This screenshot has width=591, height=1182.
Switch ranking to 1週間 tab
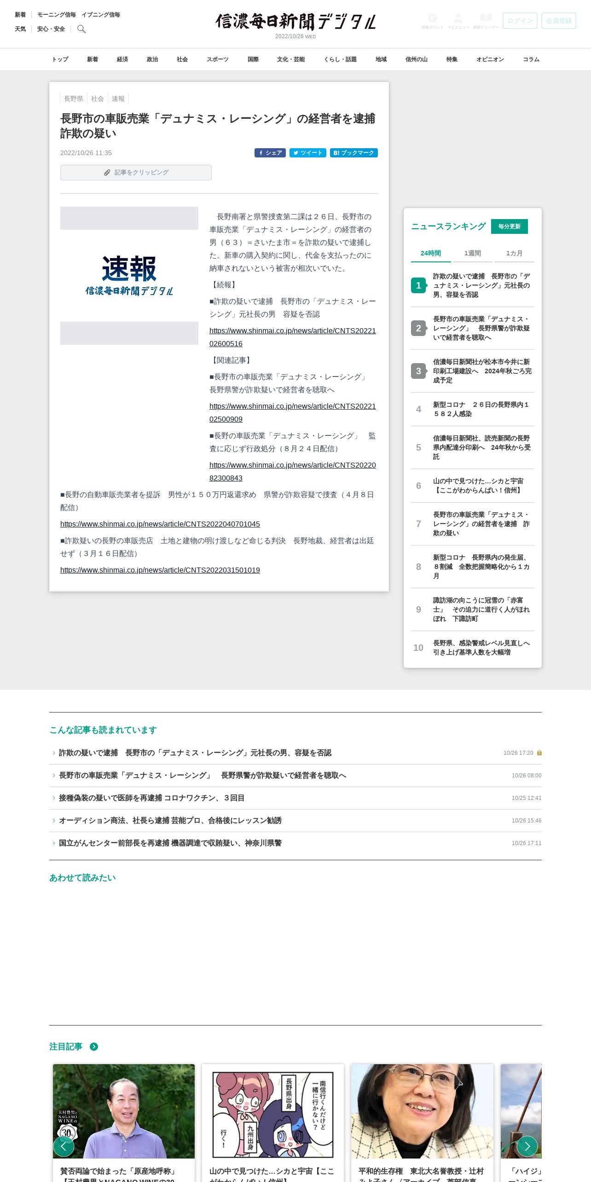click(473, 253)
